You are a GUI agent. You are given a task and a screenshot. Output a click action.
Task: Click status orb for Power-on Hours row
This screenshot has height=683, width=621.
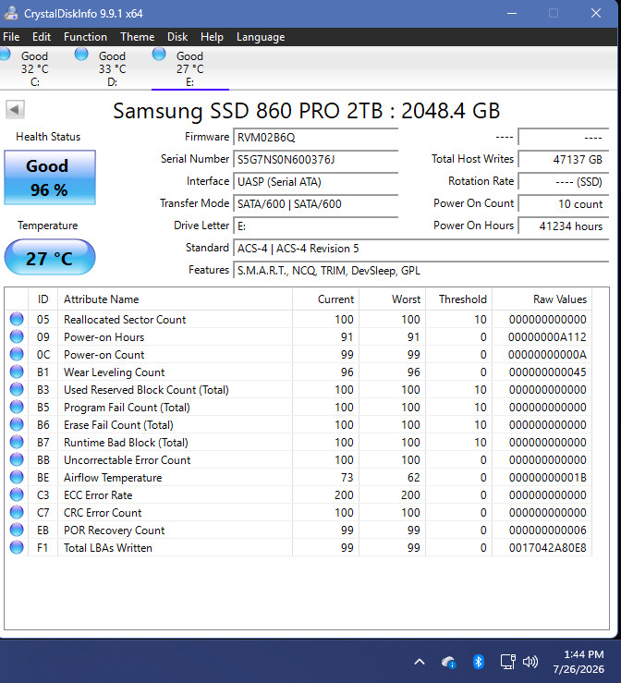tap(17, 336)
